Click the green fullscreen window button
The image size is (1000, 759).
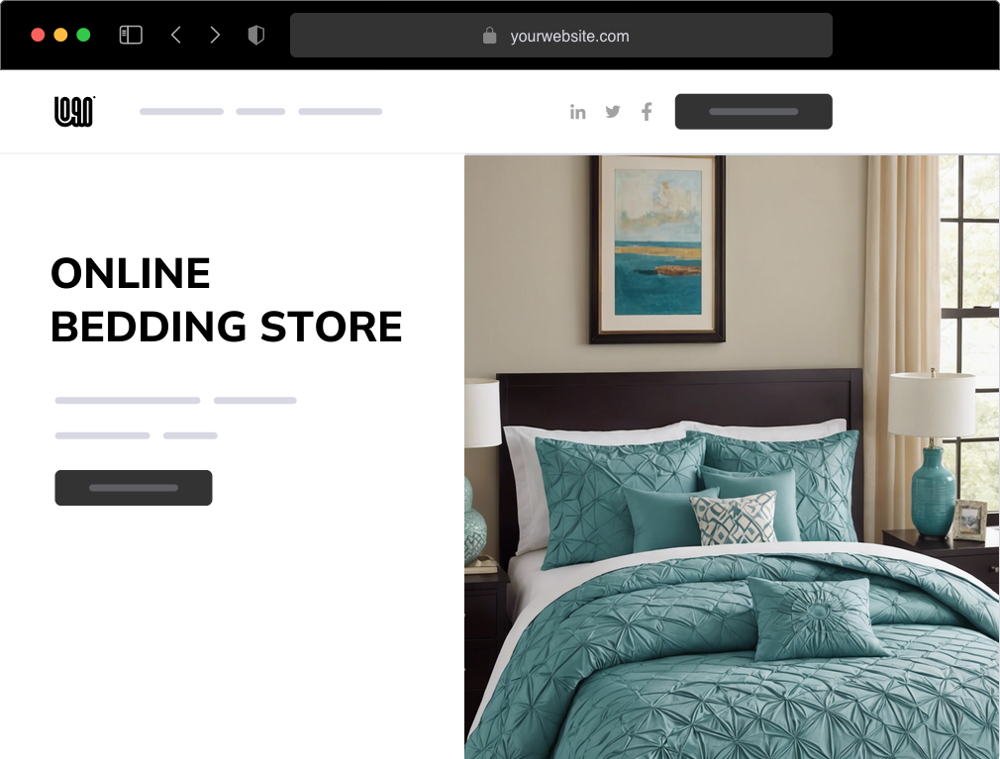[83, 35]
